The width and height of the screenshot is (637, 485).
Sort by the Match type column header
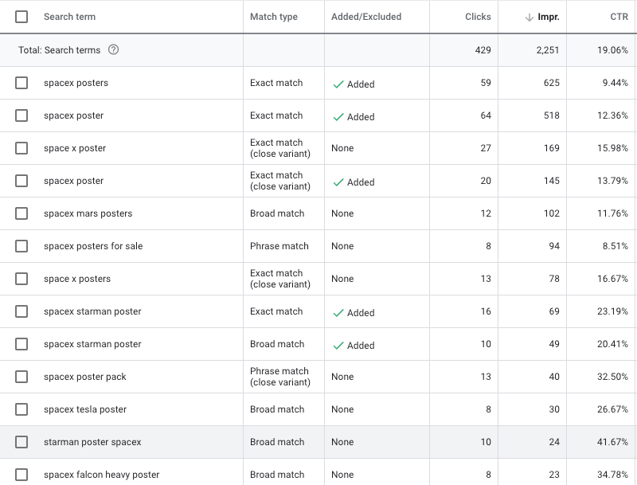273,17
